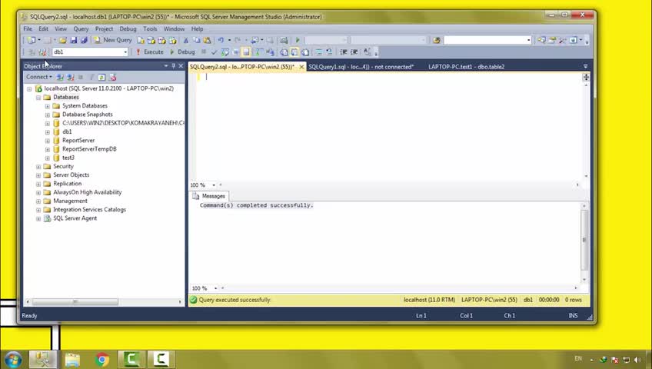Click the Registered Servers toolbar icon
The image size is (652, 369).
pyautogui.click(x=541, y=40)
